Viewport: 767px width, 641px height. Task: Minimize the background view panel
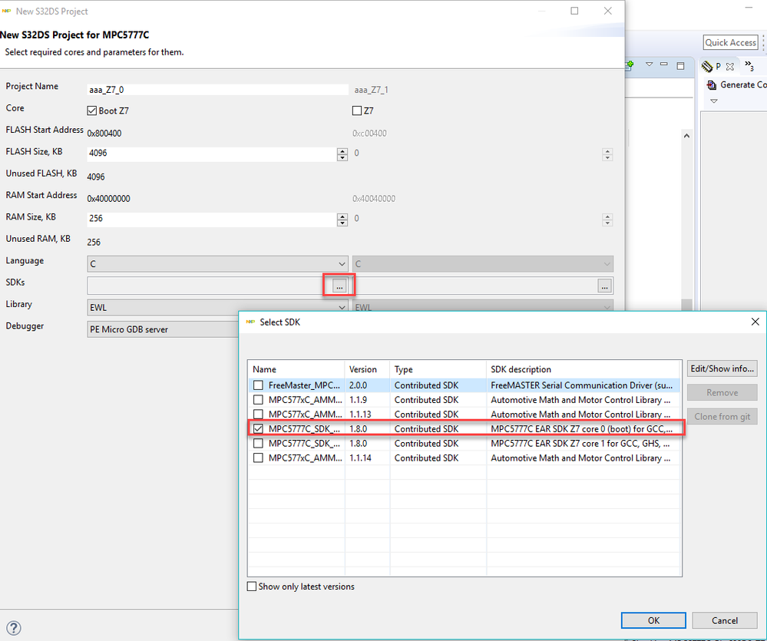[664, 64]
